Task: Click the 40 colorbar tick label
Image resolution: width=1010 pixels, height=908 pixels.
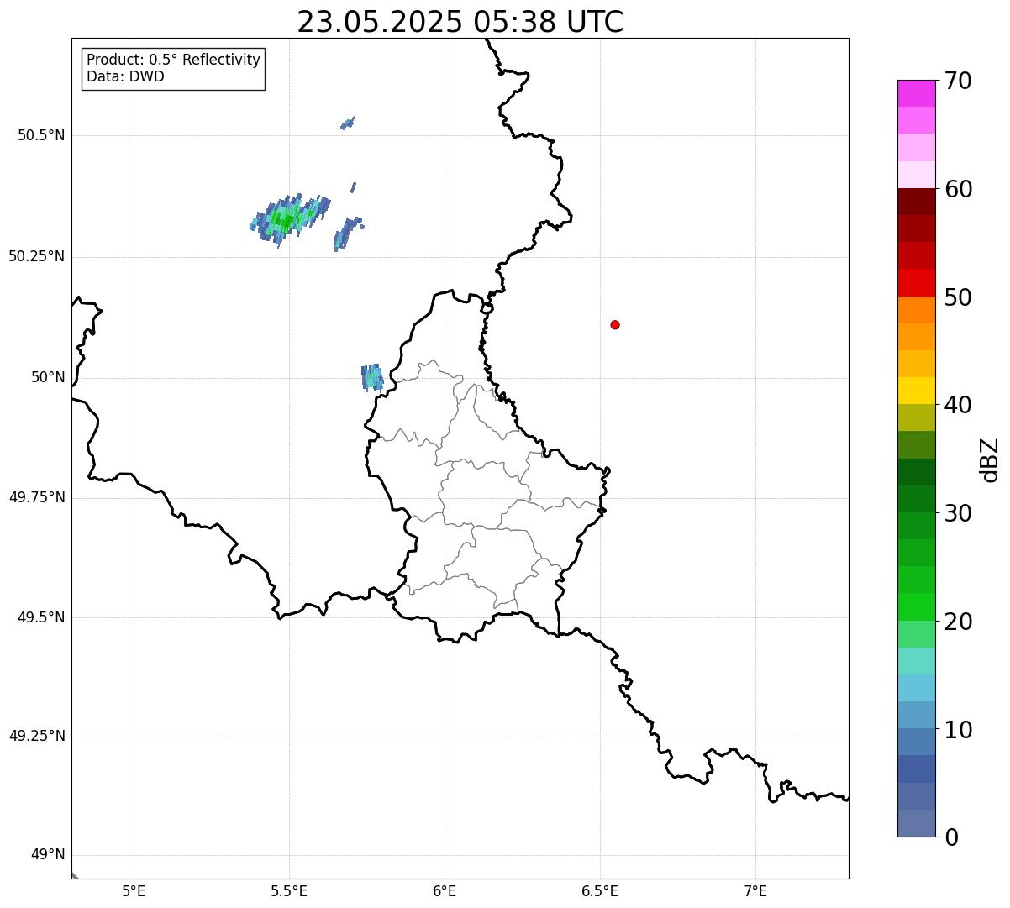Action: 958,405
